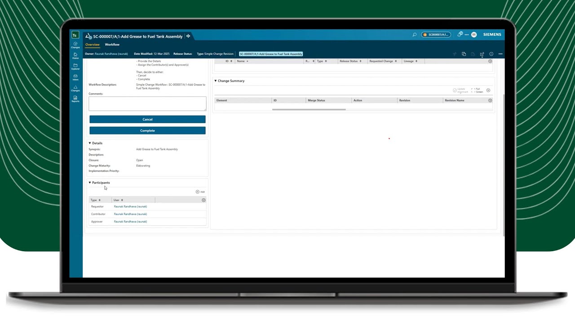Open the toolbar more-commands ellipsis
Image resolution: width=575 pixels, height=323 pixels.
click(500, 54)
